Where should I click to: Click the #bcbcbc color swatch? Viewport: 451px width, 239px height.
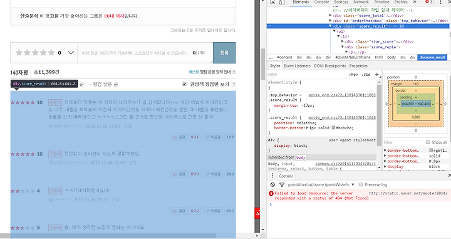point(333,127)
